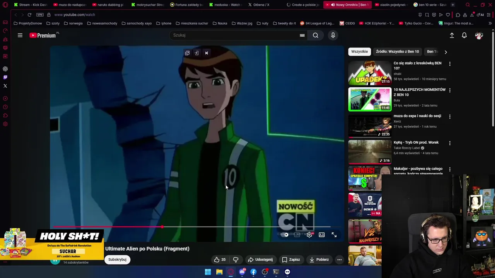Open Nauka bookmarks folder

coord(220,23)
